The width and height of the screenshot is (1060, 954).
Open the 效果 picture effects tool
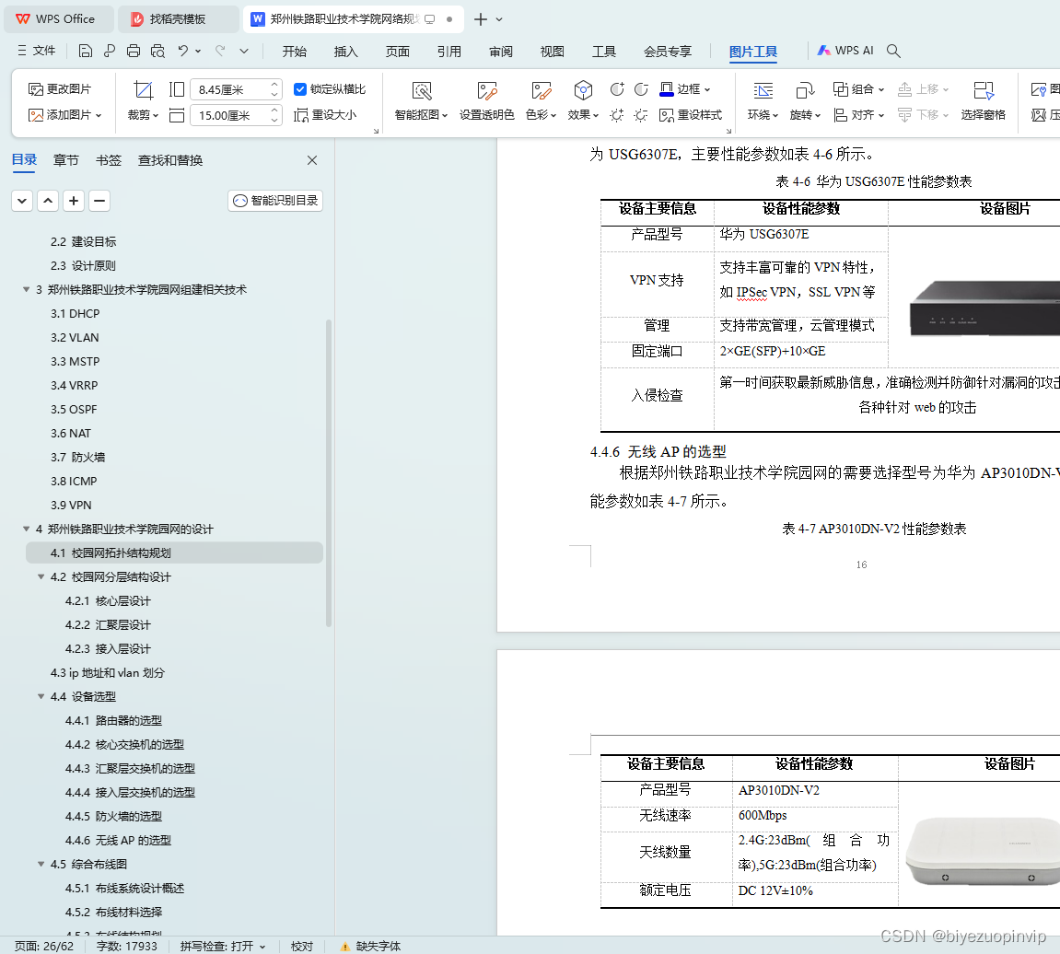pyautogui.click(x=583, y=101)
